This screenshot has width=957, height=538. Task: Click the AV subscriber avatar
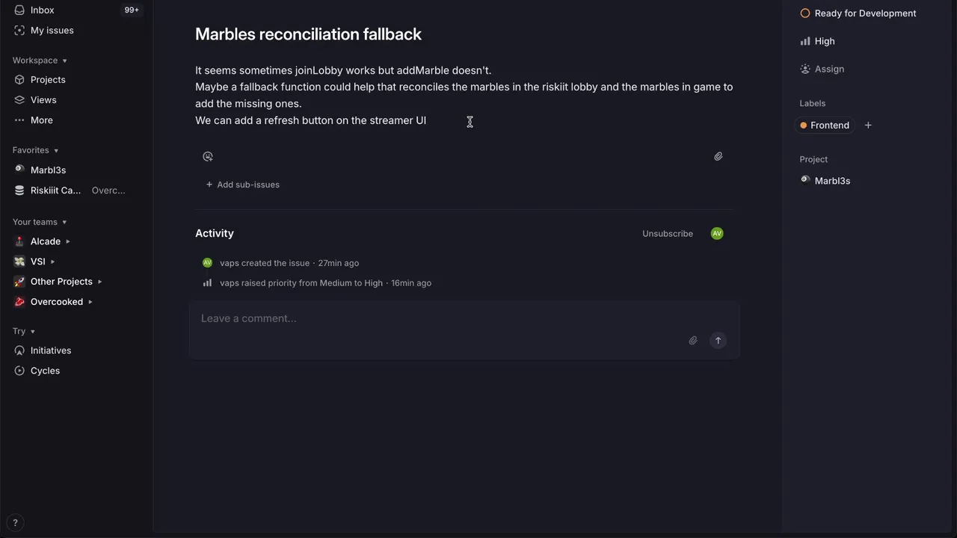717,234
